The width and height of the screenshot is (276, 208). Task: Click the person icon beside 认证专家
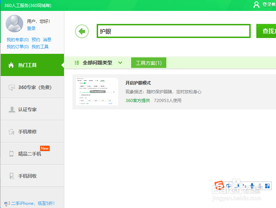(12, 109)
